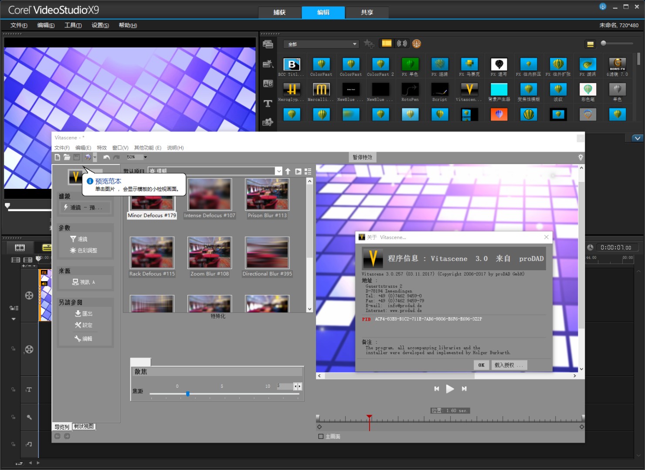Switch preset list view layout icon

tap(308, 171)
